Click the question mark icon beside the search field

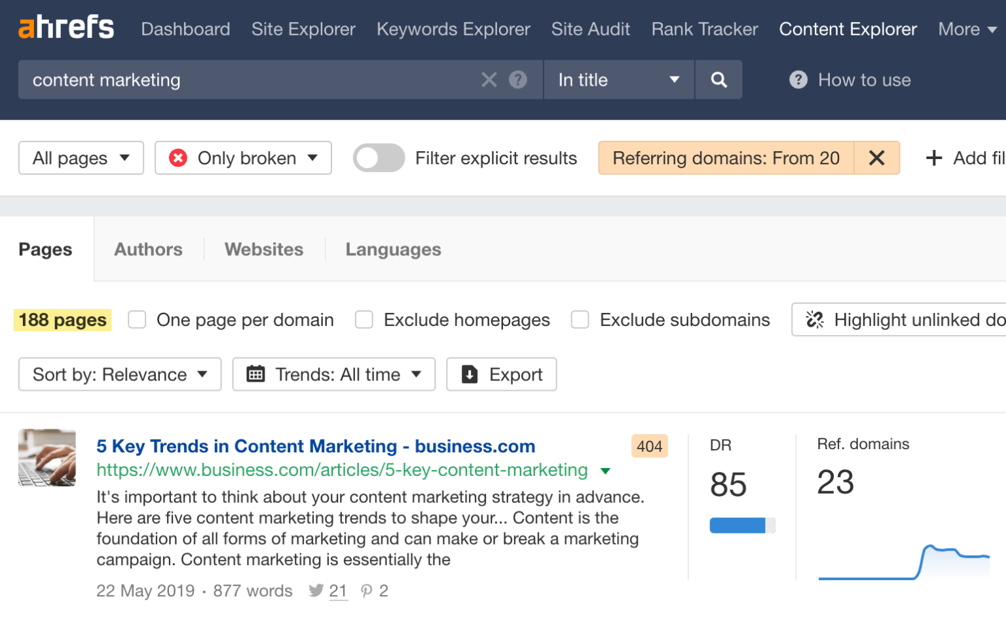coord(518,79)
